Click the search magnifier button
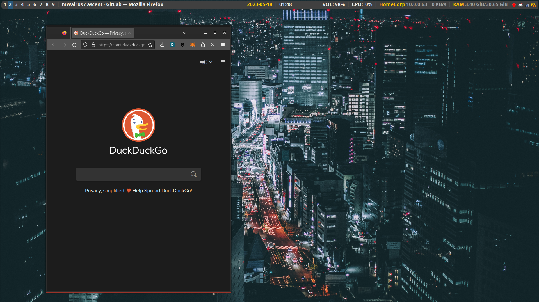 coord(193,174)
